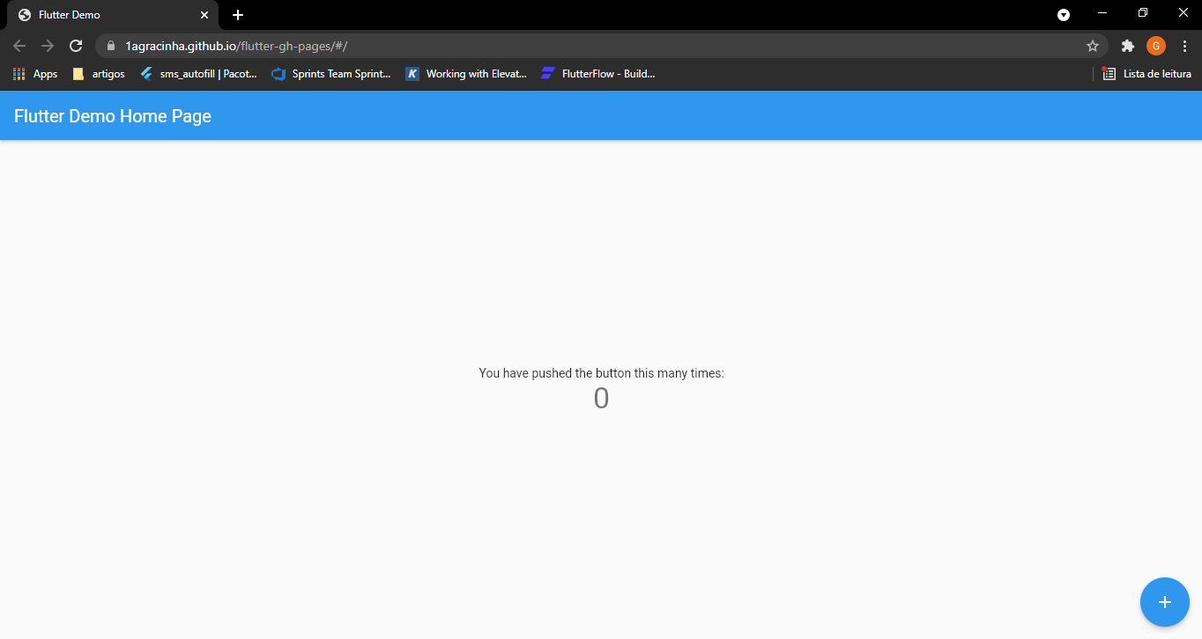1202x639 pixels.
Task: Click the back navigation arrow
Action: pos(19,45)
